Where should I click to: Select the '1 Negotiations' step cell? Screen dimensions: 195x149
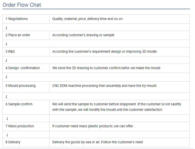[17, 19]
